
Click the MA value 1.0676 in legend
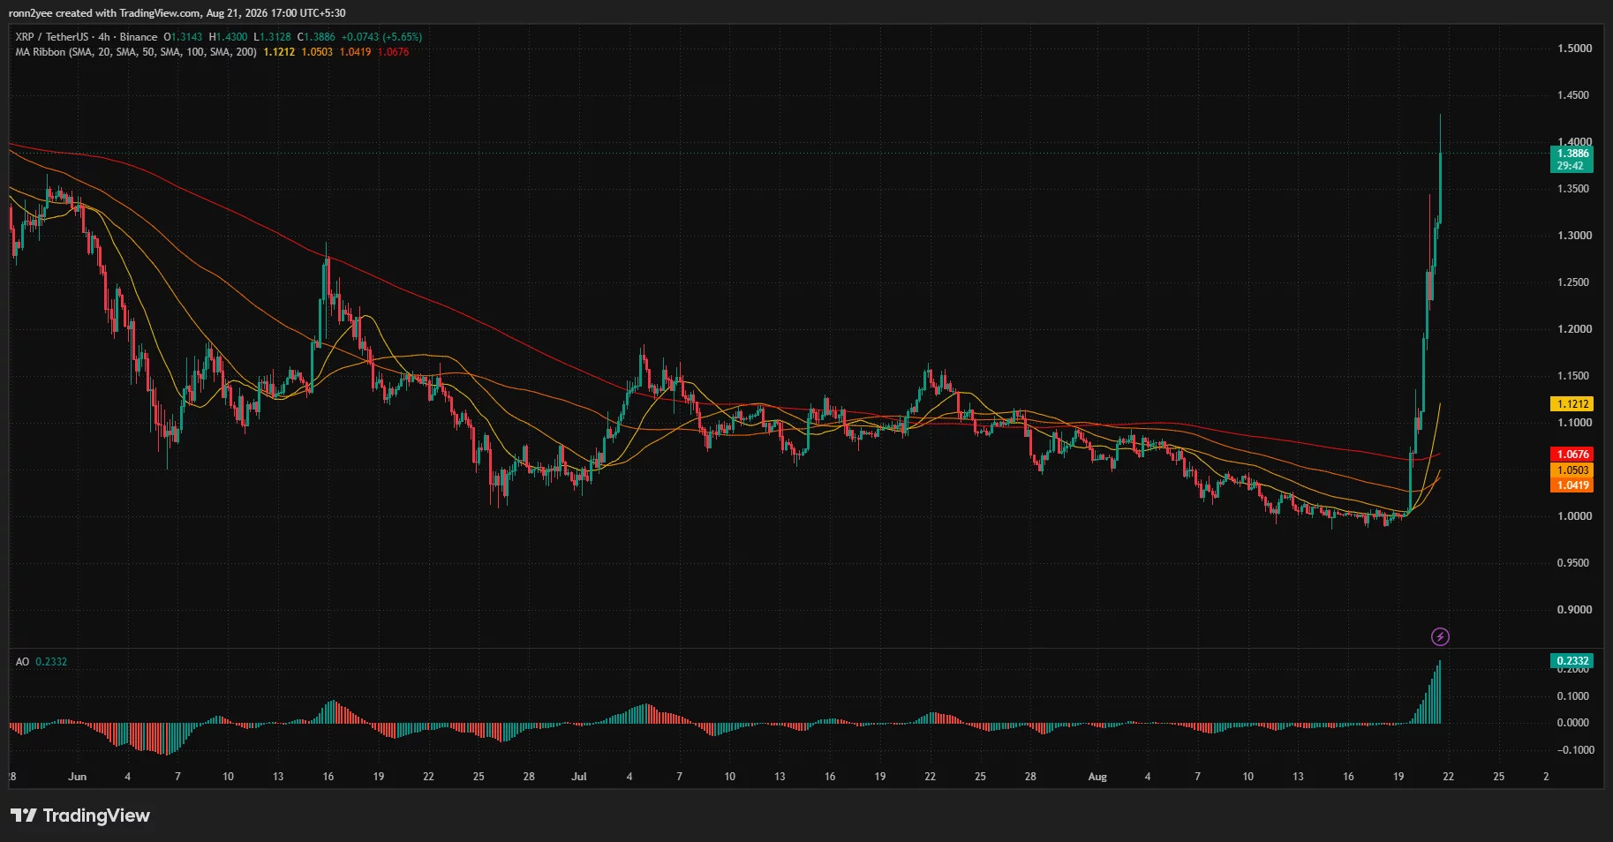coord(393,52)
